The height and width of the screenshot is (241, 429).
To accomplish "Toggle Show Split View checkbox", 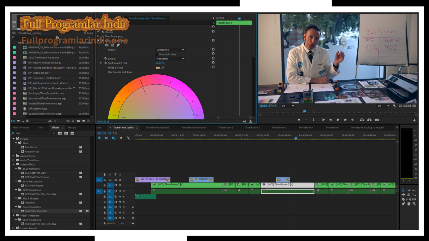I will tap(157, 54).
